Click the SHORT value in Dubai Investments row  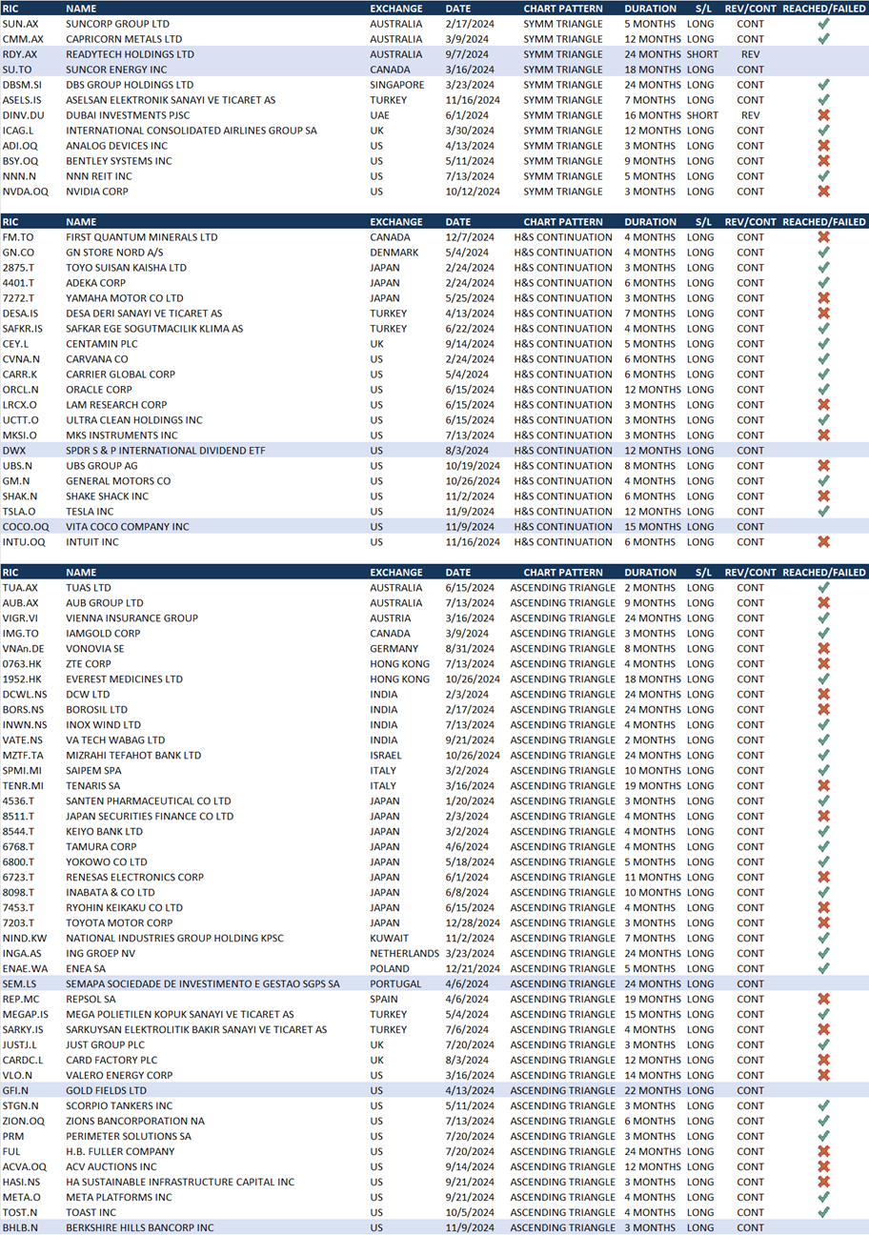point(703,115)
